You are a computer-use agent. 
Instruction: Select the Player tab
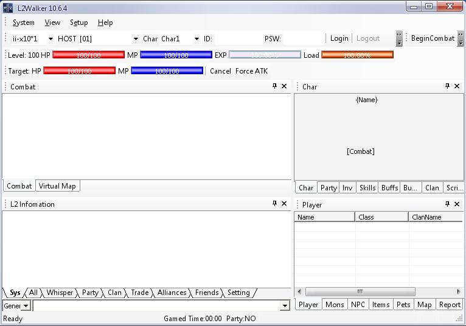coord(308,305)
